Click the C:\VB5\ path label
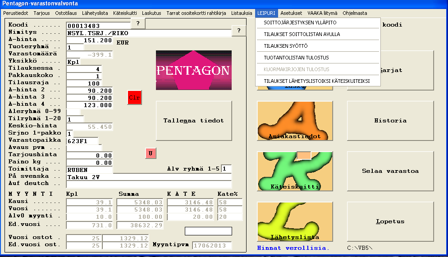448x257 pixels. (x=360, y=248)
